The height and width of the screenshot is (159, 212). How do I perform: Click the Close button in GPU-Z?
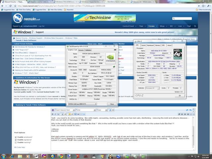point(112,104)
